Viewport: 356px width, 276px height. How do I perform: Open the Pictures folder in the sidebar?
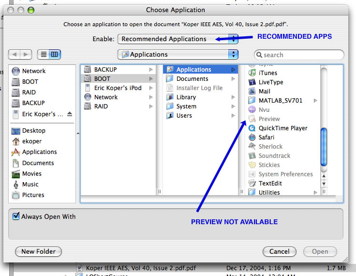point(33,195)
